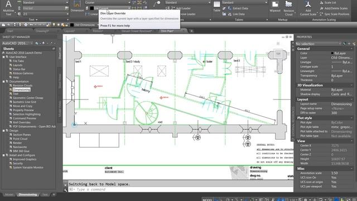Switch to the Stewart Tower Revision tab
Screen dimensions: 357x201
(x=137, y=31)
